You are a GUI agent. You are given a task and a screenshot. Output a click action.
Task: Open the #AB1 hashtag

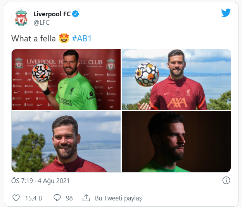[x=81, y=38]
